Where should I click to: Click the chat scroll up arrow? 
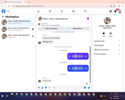coord(90,32)
